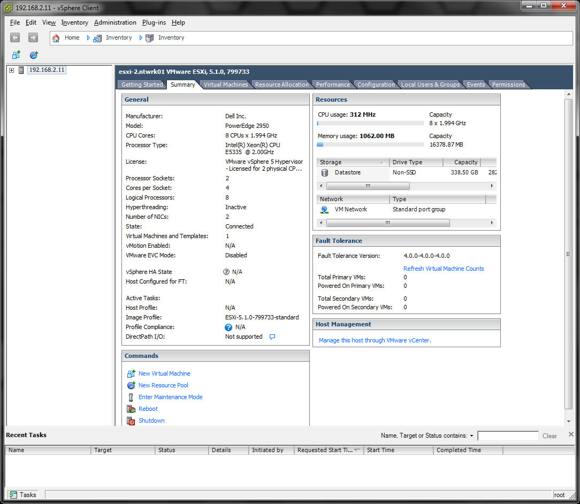Switch to the Resource Allocation tab
The image size is (580, 504).
click(x=281, y=85)
